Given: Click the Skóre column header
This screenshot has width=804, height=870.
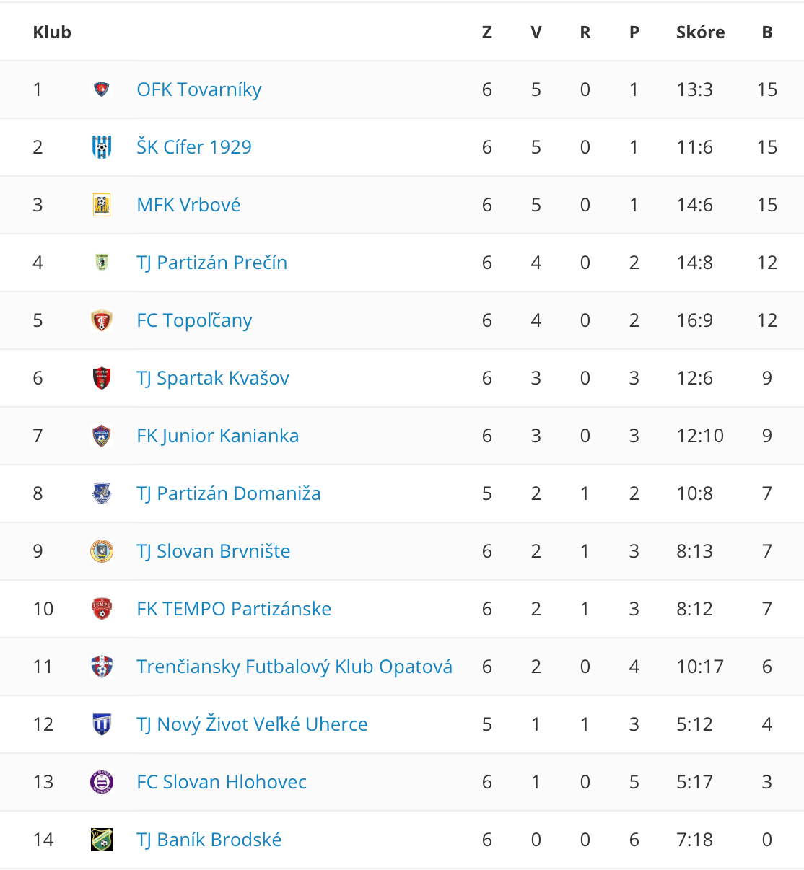Looking at the screenshot, I should pos(701,32).
